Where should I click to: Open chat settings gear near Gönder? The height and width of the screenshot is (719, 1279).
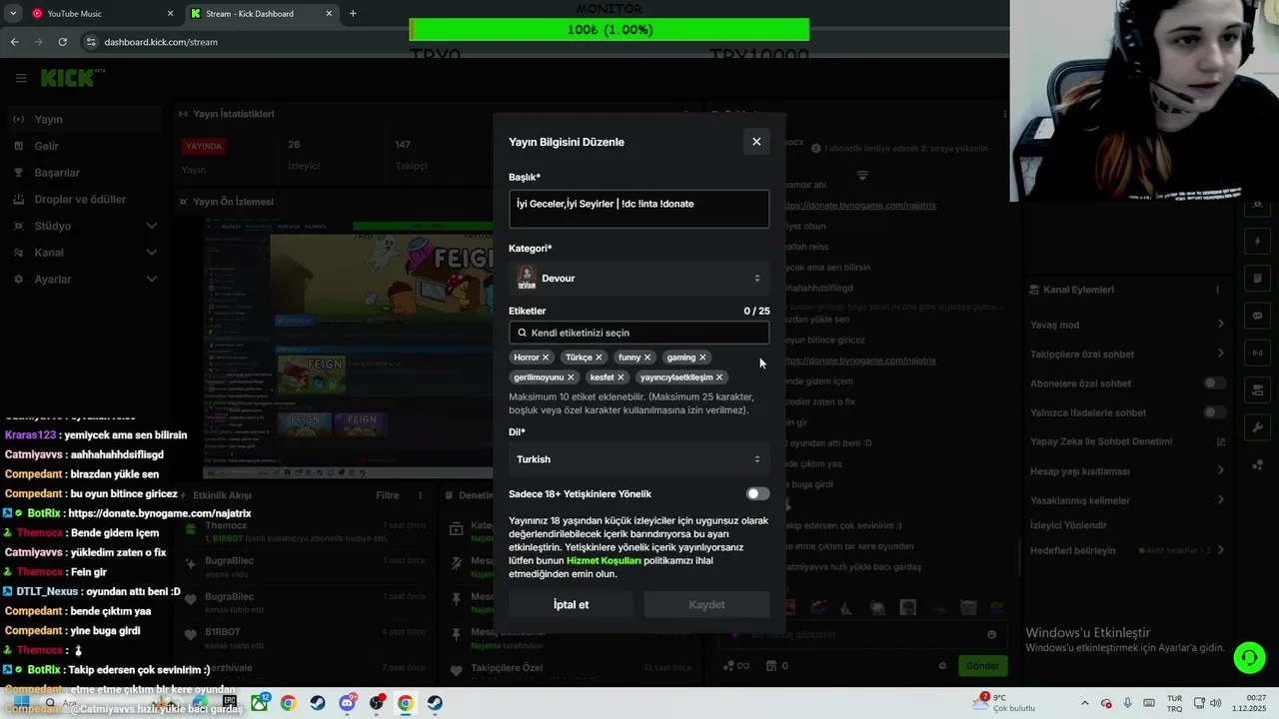(942, 666)
